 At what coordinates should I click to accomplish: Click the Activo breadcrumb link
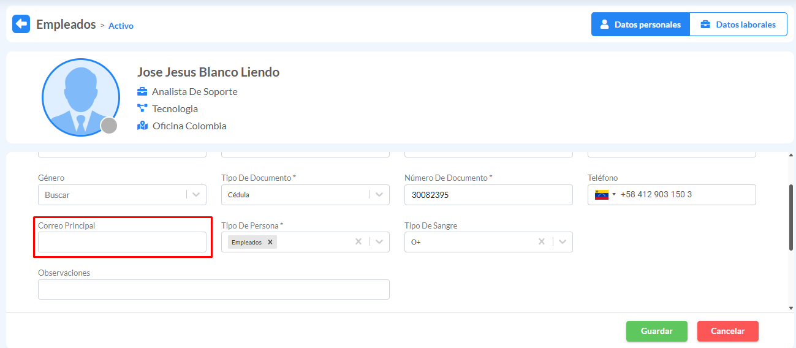click(x=121, y=26)
